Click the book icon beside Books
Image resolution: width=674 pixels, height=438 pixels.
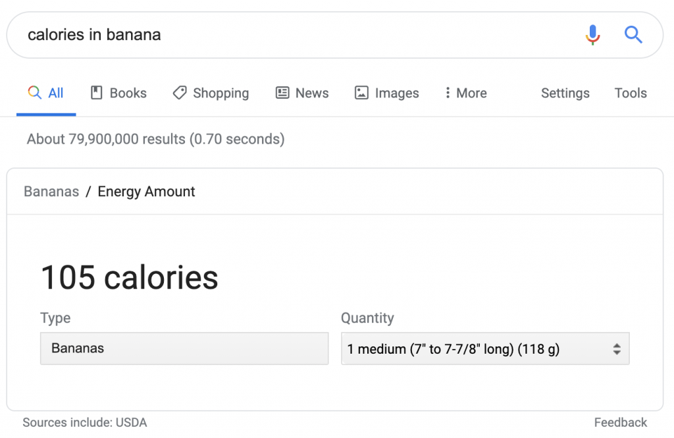[97, 93]
